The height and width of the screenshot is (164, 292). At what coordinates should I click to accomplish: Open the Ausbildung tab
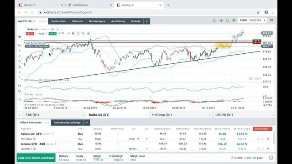click(x=118, y=21)
